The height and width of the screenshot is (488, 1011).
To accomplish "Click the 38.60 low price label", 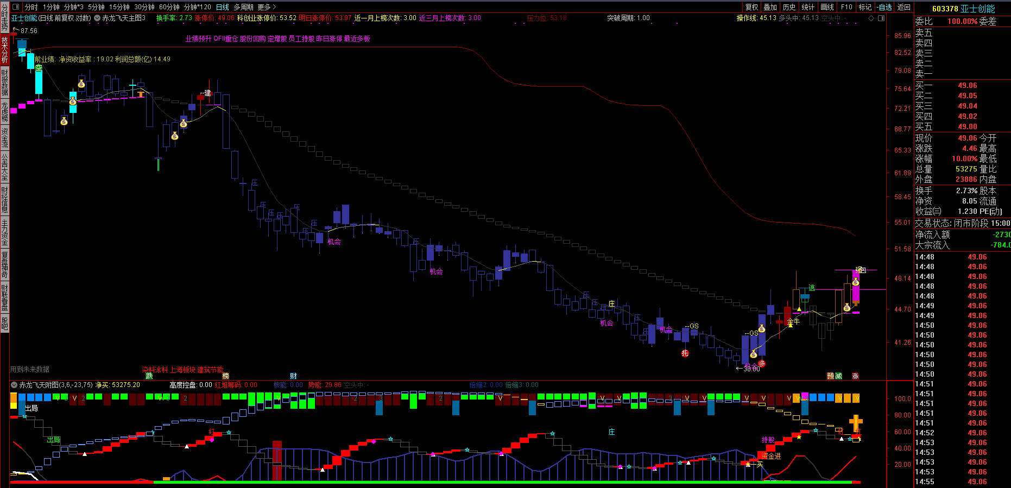I will (751, 369).
